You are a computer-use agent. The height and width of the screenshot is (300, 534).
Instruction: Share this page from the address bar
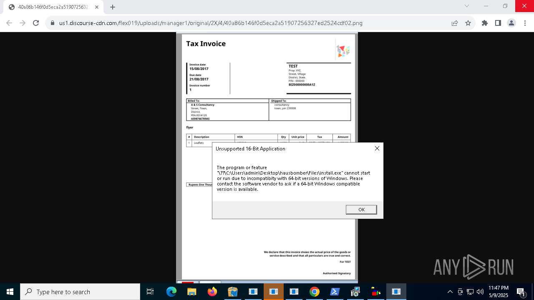(455, 23)
